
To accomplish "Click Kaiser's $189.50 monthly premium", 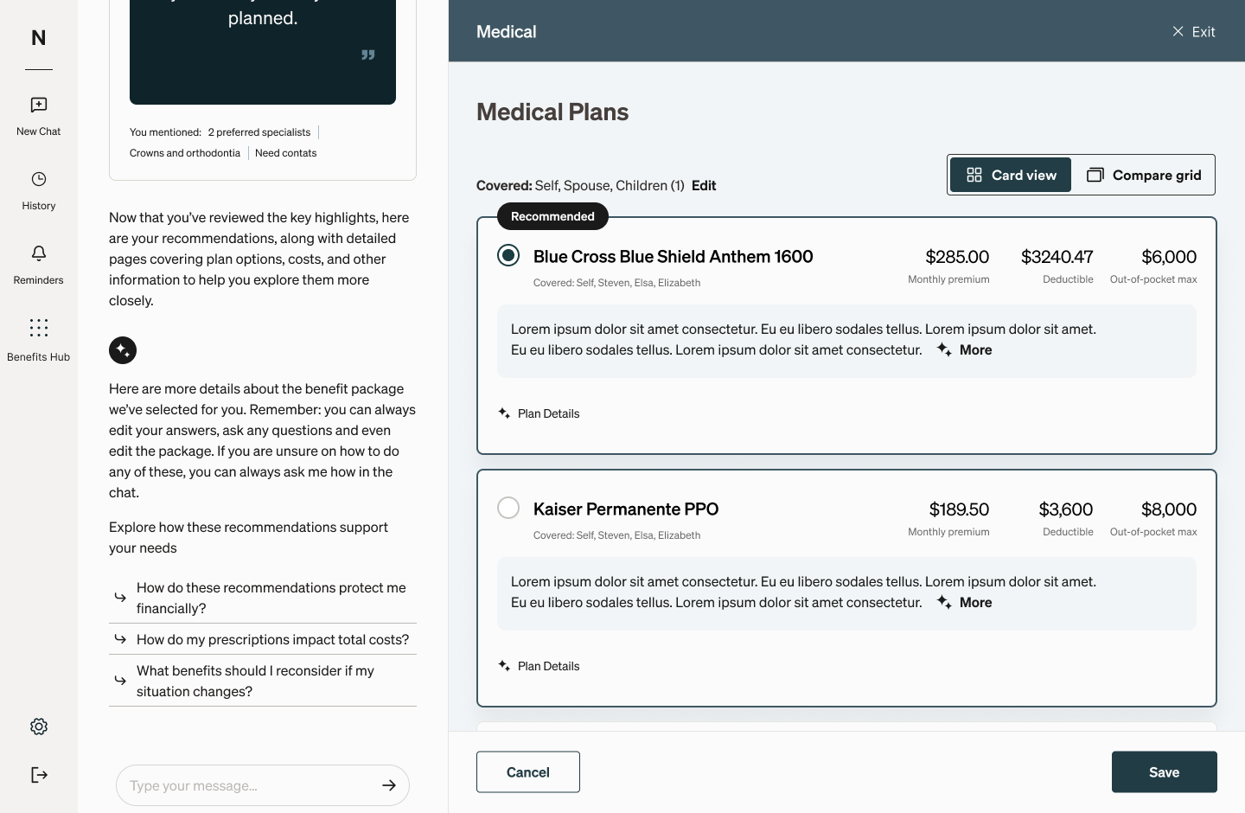I will 959,509.
